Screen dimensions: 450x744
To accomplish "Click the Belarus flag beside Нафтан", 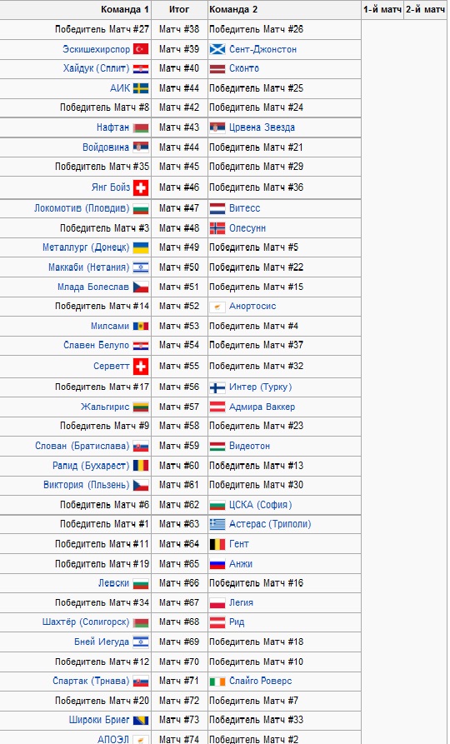I will (x=141, y=127).
